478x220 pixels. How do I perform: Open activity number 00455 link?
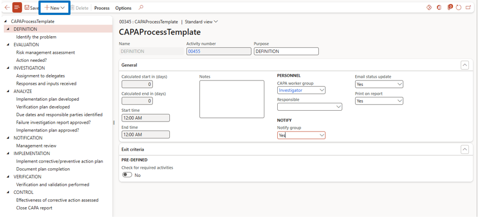(193, 51)
